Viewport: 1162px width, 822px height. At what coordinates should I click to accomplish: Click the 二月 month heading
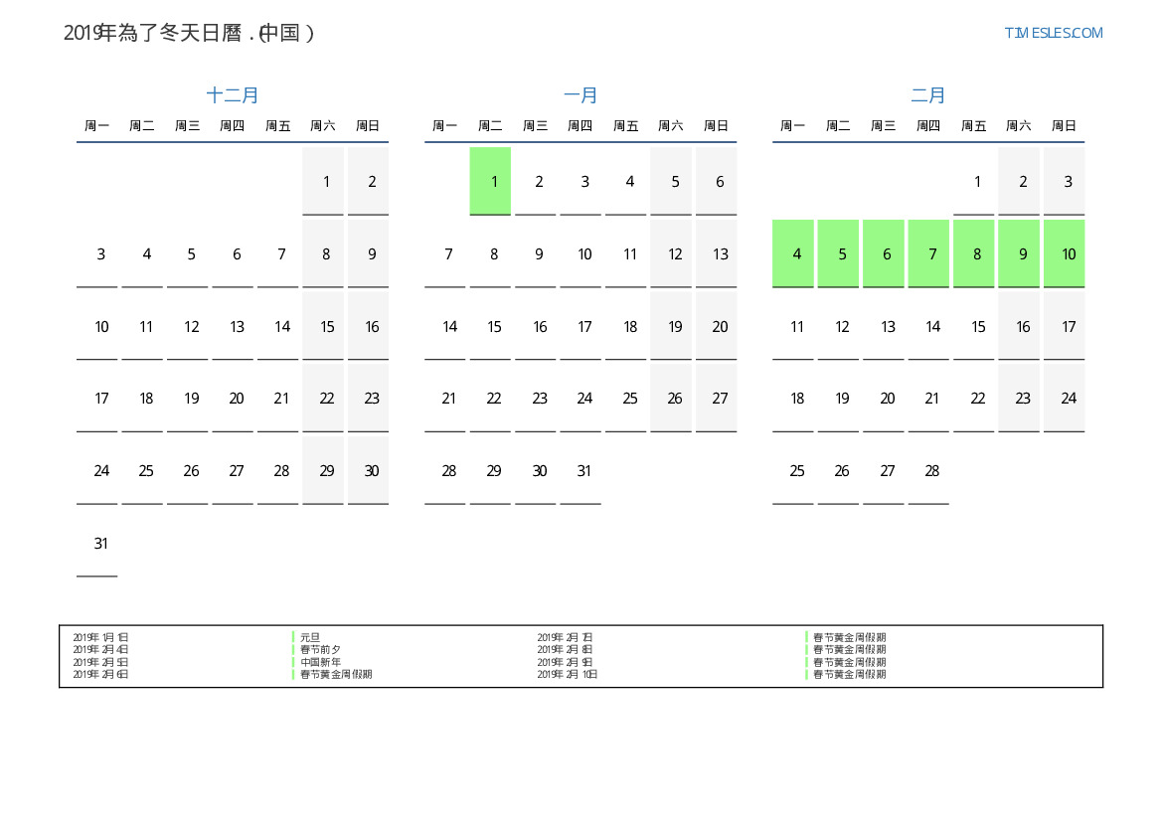pos(928,95)
